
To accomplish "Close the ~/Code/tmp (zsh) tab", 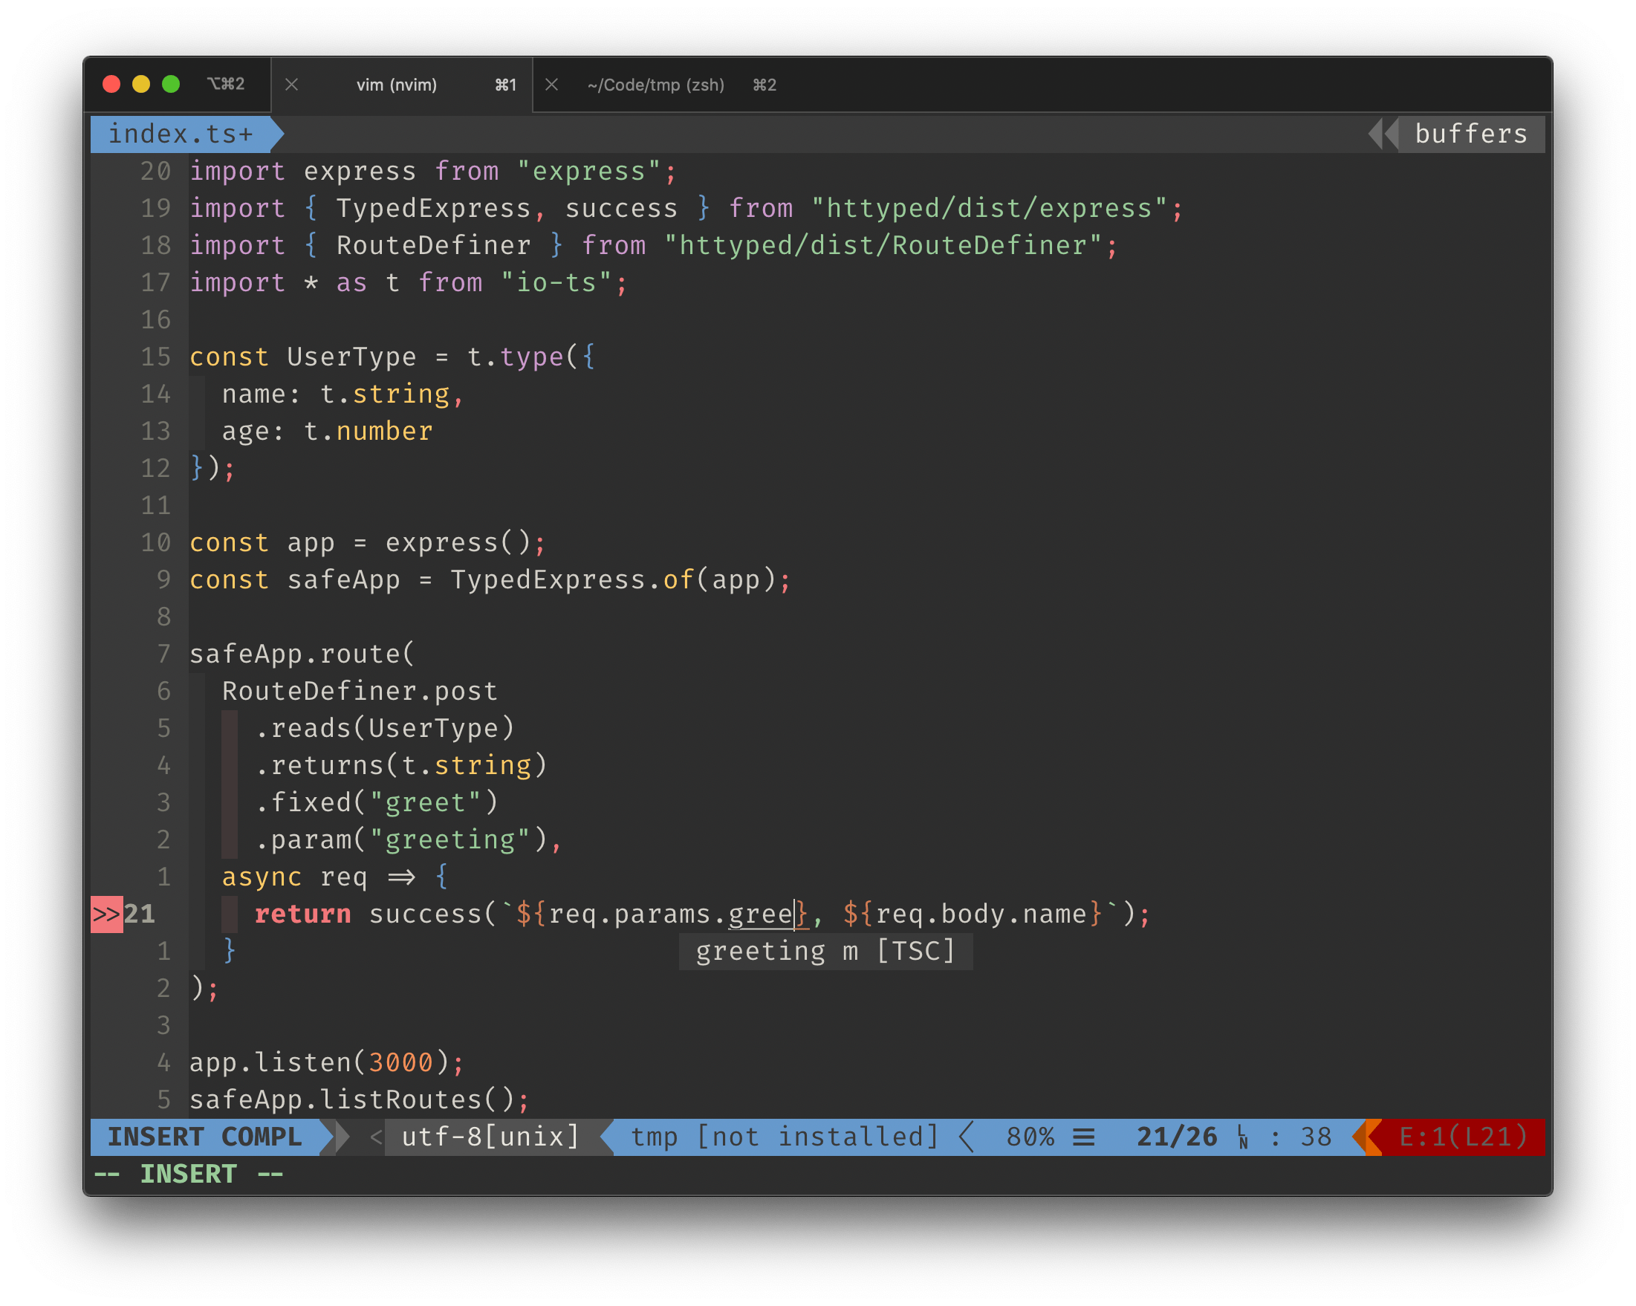I will tap(552, 85).
